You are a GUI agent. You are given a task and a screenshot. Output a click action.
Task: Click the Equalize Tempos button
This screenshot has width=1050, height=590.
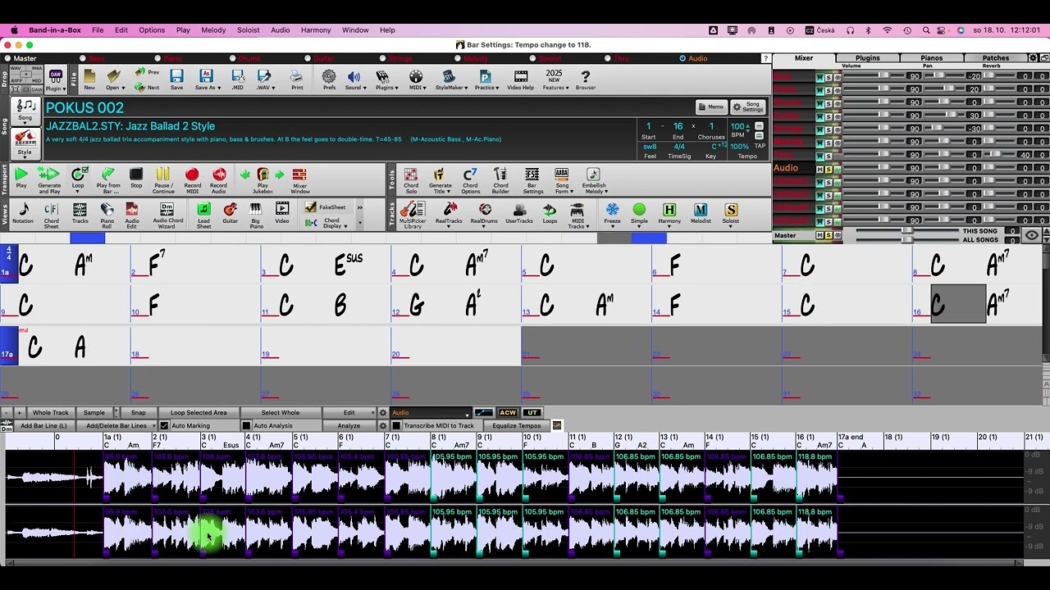tap(517, 426)
